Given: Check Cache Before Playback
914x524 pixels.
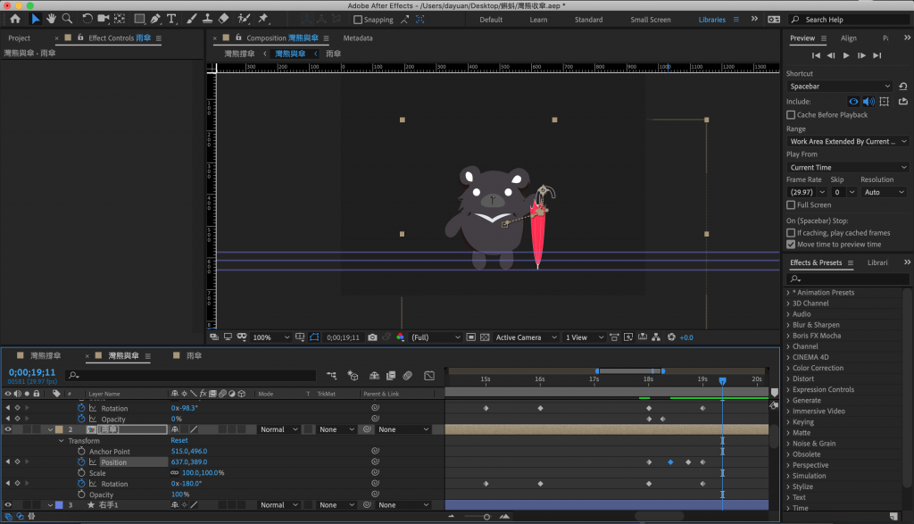Looking at the screenshot, I should pos(791,115).
